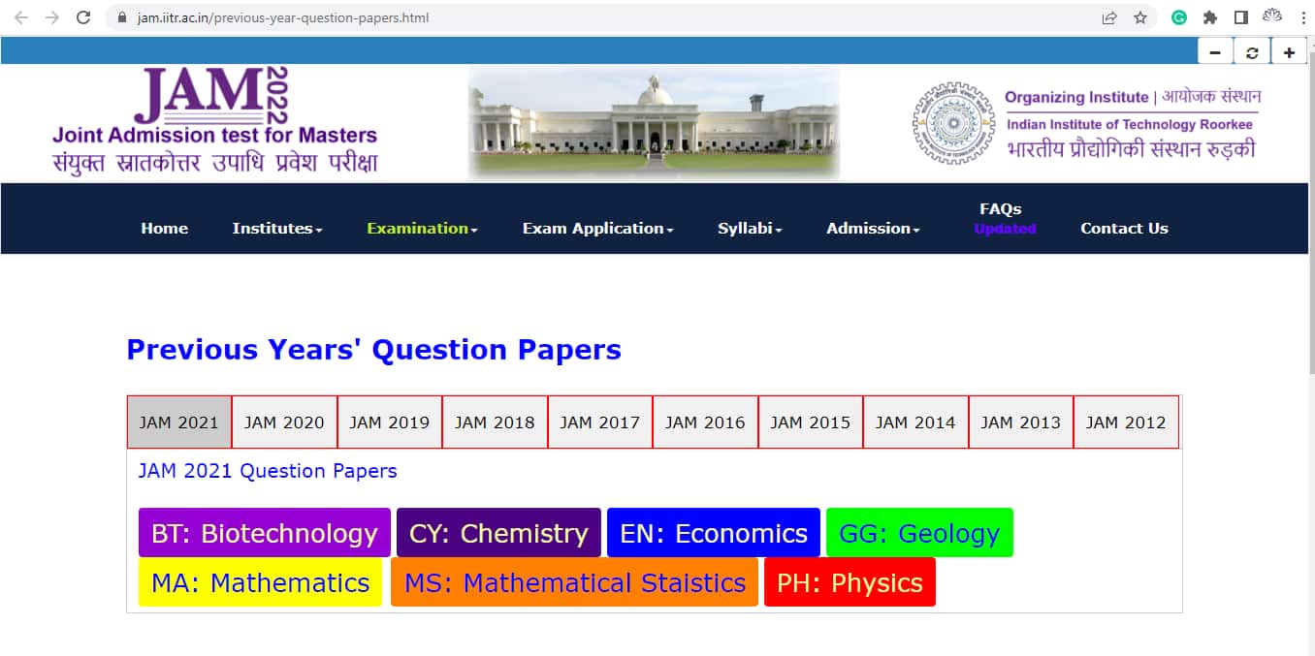Open the Home menu item

coord(165,229)
